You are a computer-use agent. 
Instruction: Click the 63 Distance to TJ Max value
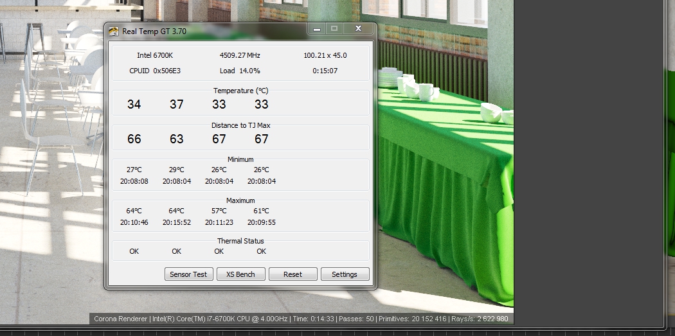(x=177, y=139)
